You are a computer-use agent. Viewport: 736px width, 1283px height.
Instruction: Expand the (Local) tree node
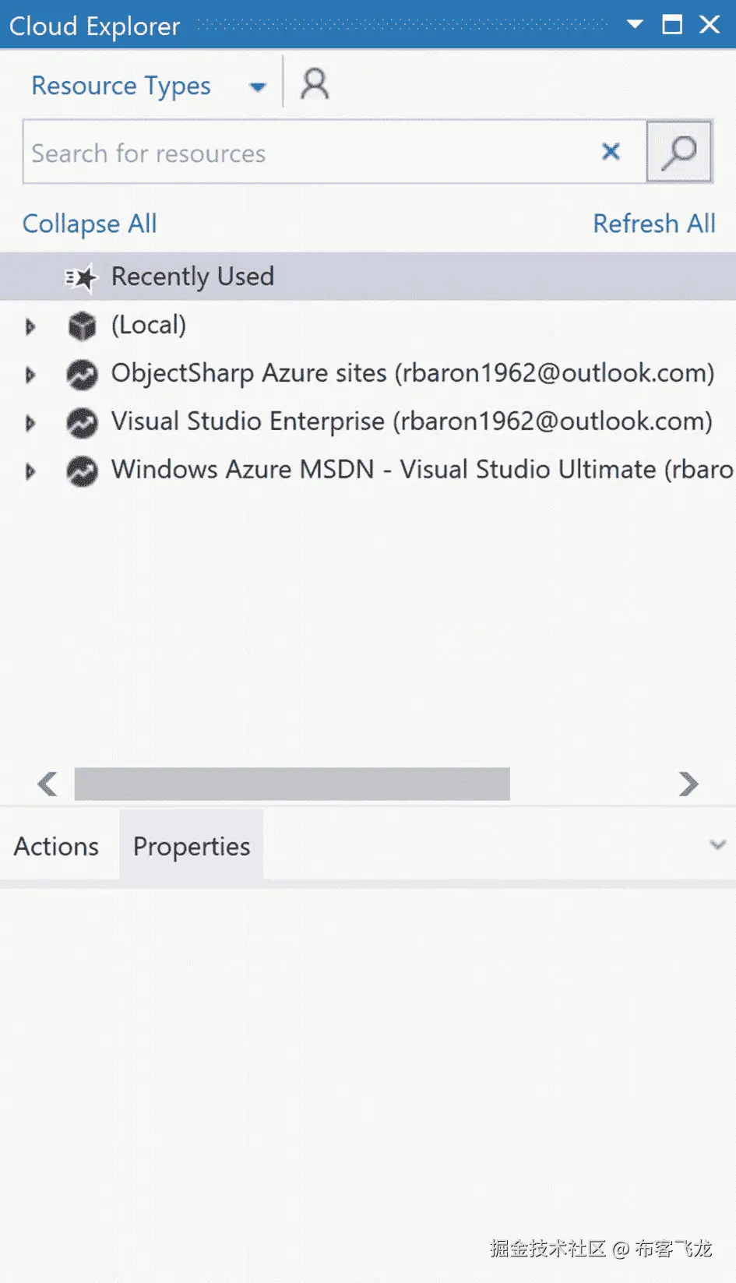coord(30,326)
